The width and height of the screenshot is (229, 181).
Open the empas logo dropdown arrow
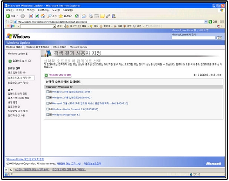coord(19,26)
